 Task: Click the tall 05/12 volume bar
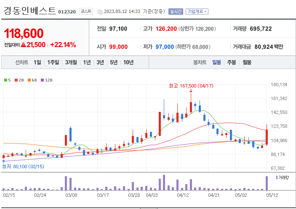(267, 183)
